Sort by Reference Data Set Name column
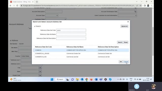Image resolution: width=162 pixels, height=91 pixels. click(x=75, y=47)
